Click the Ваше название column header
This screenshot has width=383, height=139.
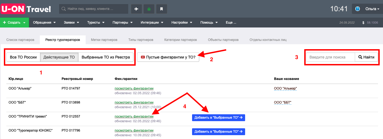[286, 79]
